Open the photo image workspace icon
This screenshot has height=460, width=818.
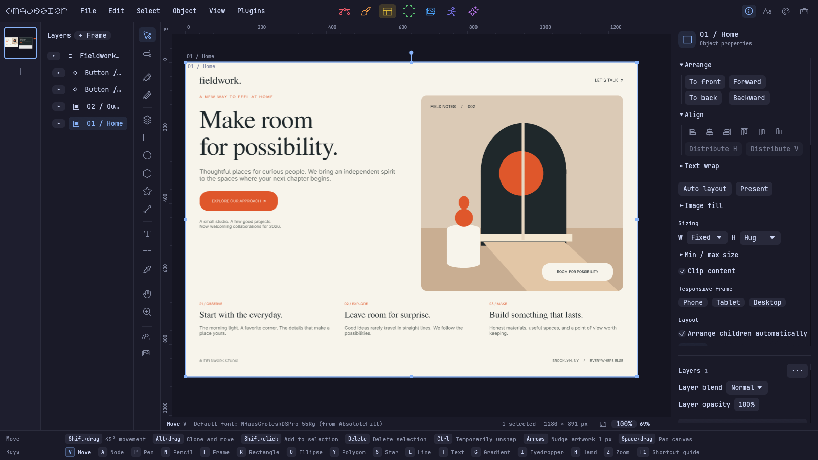coord(430,11)
